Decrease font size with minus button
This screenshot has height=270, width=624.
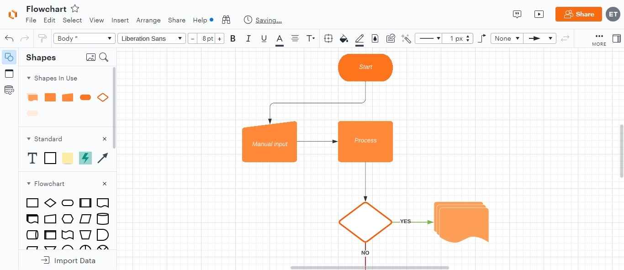pyautogui.click(x=192, y=39)
